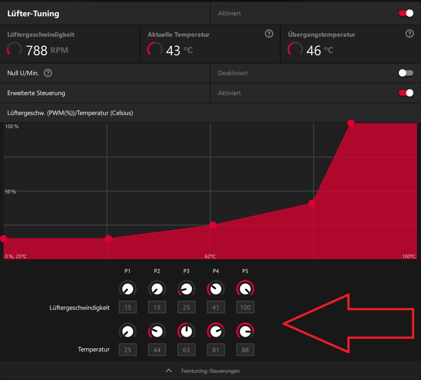Click the 62°C axis label

pos(210,256)
